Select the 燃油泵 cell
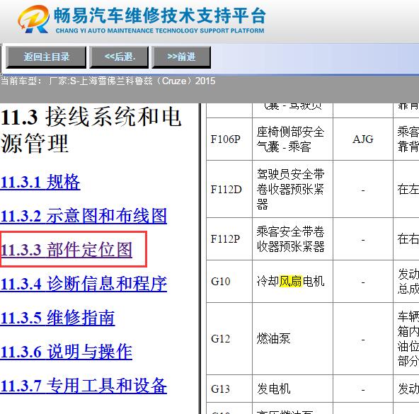The image size is (419, 414). (292, 338)
